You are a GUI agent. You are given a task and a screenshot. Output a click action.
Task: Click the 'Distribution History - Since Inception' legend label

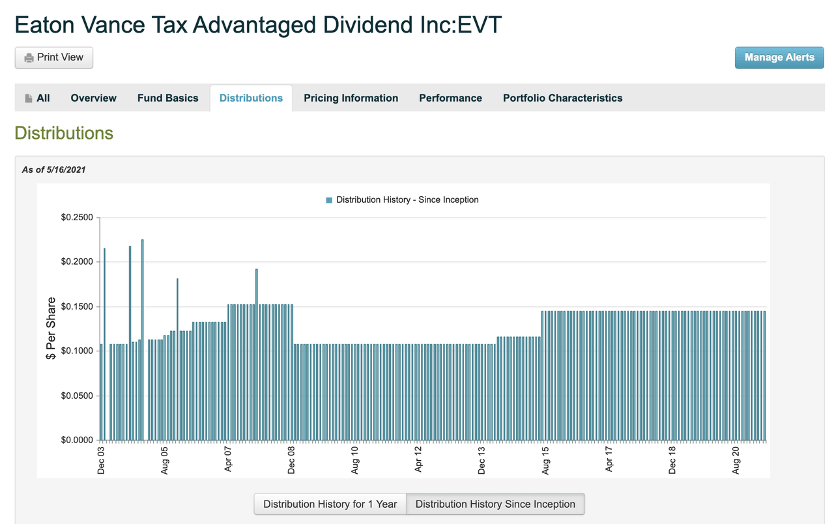tap(407, 200)
